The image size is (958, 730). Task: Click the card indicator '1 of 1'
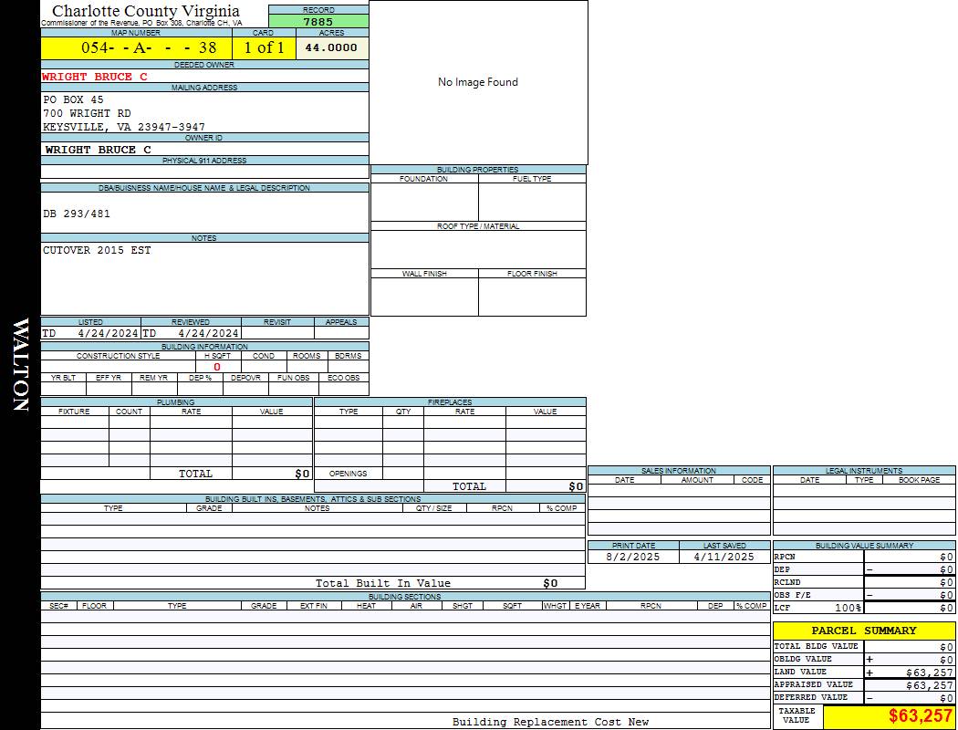(264, 47)
